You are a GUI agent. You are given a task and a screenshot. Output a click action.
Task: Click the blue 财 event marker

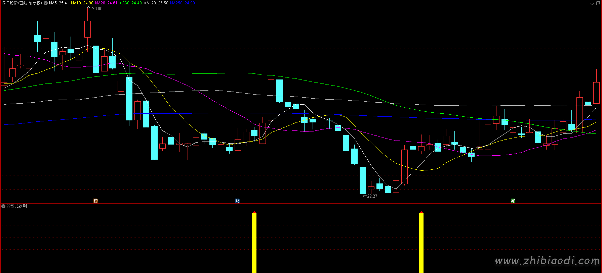point(237,201)
